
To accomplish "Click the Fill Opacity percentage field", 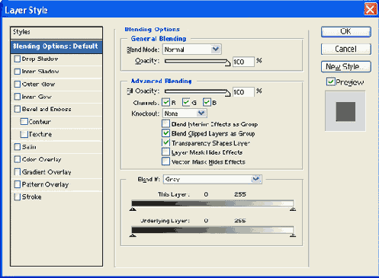I will click(x=243, y=92).
